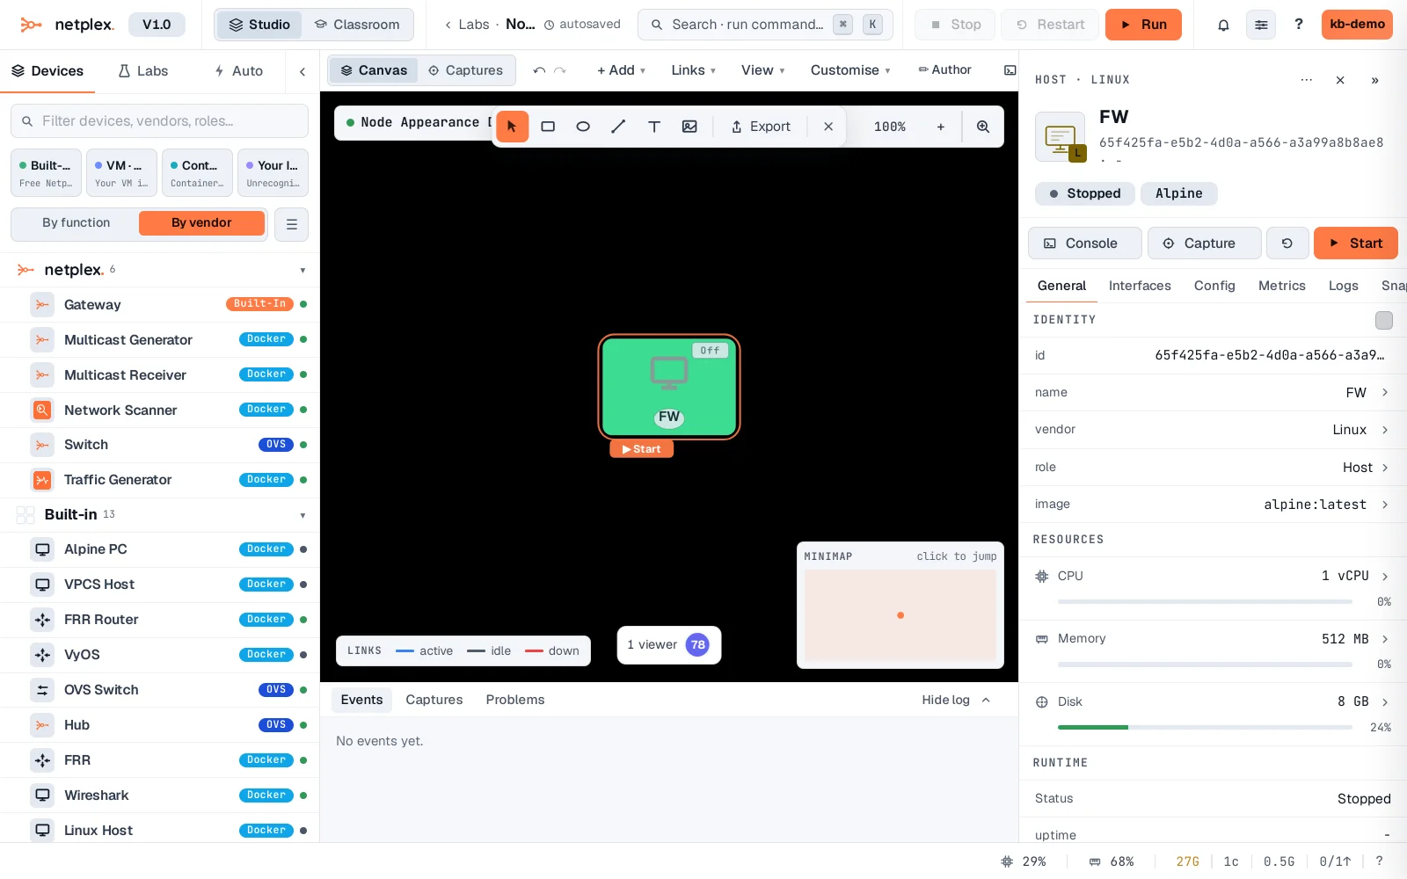This screenshot has width=1407, height=879.
Task: Close the drawing toolbar with X
Action: (828, 127)
